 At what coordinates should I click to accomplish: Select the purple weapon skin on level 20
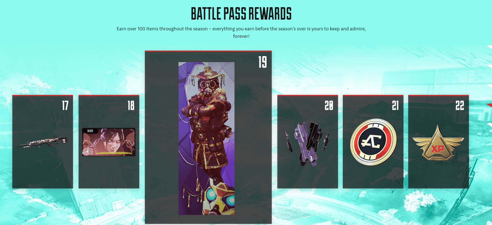[x=307, y=144]
